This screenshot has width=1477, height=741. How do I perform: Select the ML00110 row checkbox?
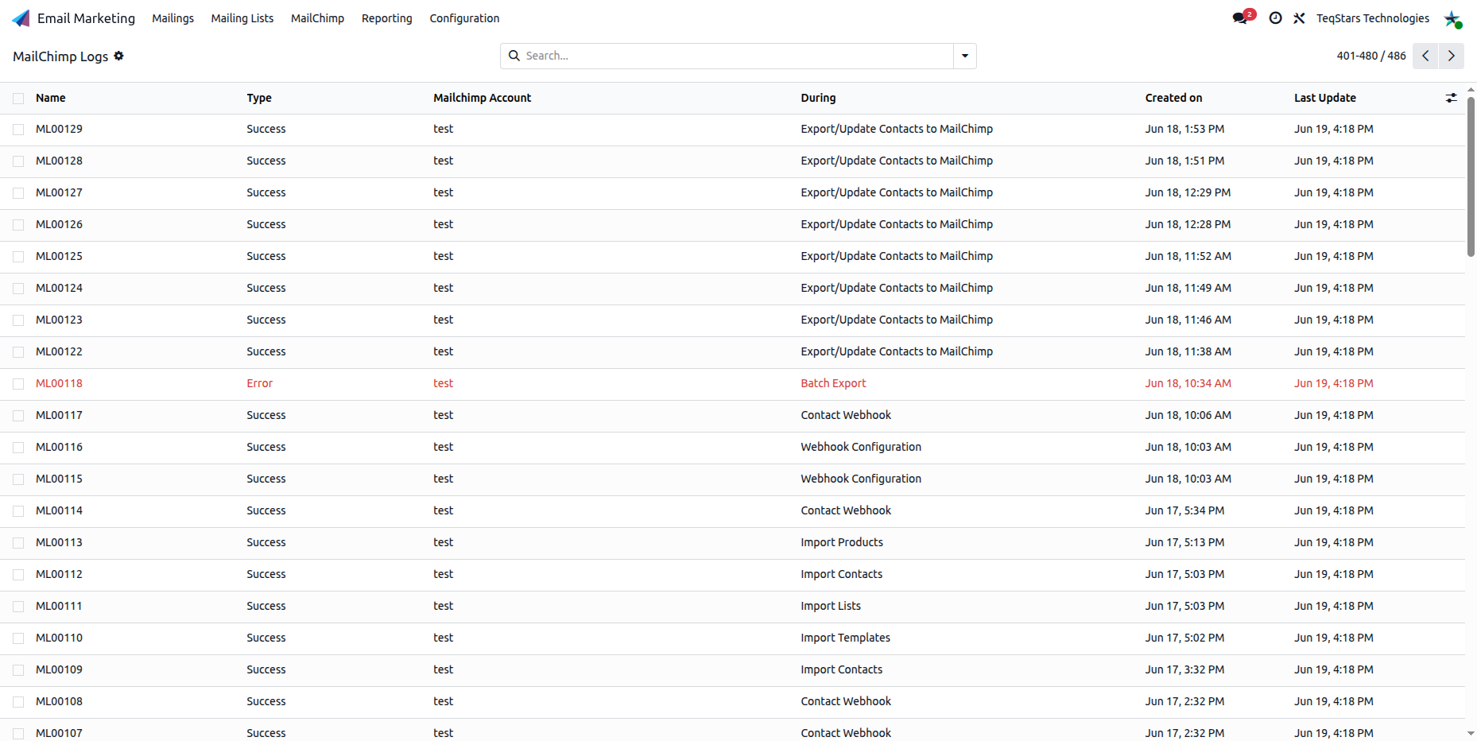18,638
